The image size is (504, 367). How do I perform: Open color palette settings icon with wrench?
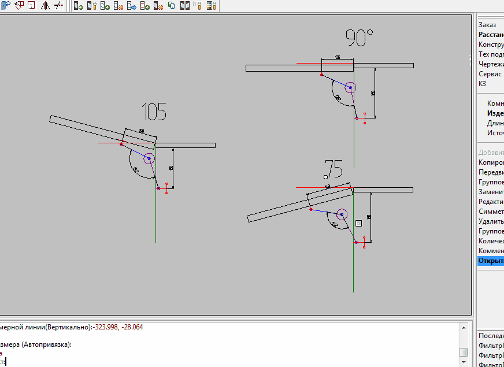tap(211, 5)
